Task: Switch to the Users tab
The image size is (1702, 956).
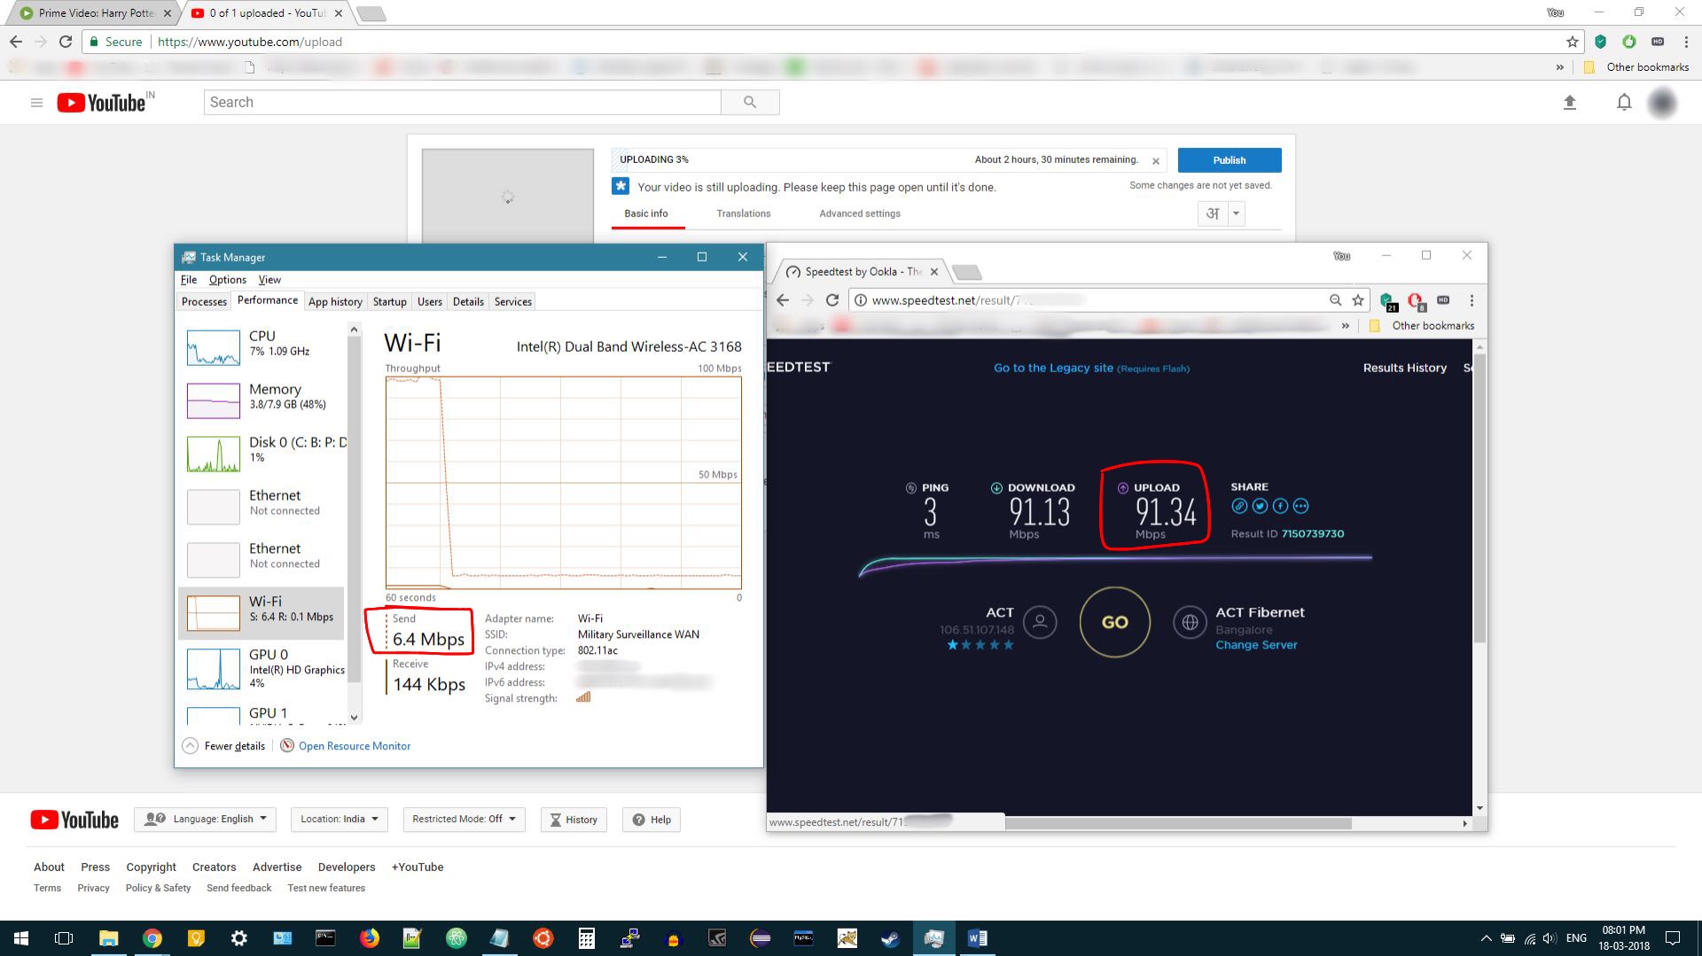Action: 430,302
